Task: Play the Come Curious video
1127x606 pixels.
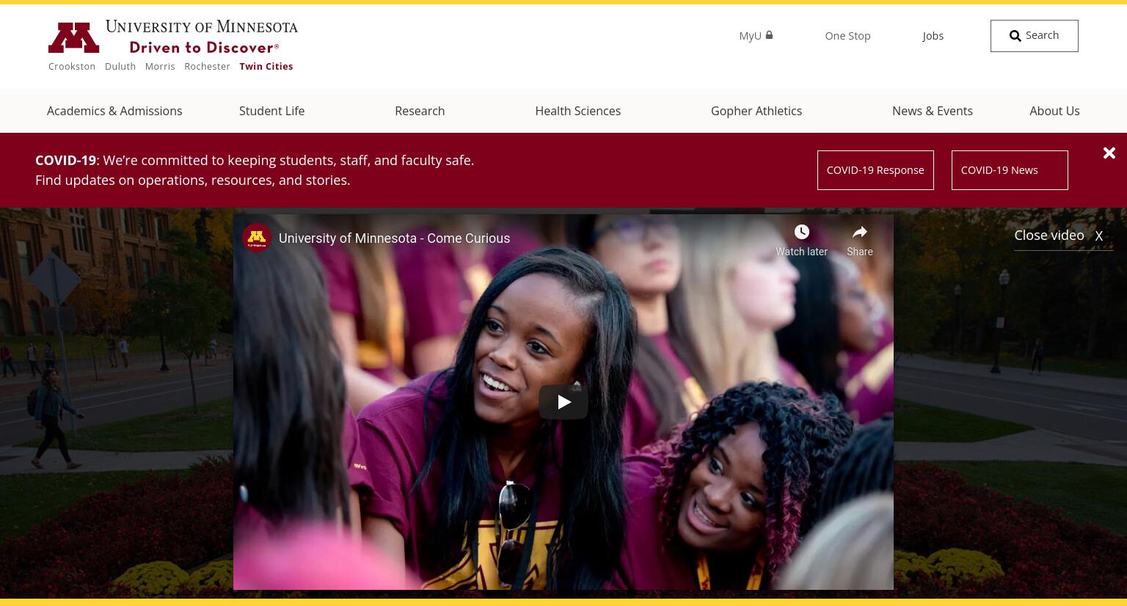Action: coord(563,402)
